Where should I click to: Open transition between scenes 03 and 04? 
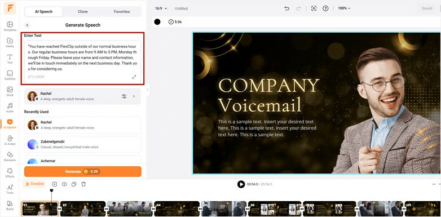click(x=153, y=209)
